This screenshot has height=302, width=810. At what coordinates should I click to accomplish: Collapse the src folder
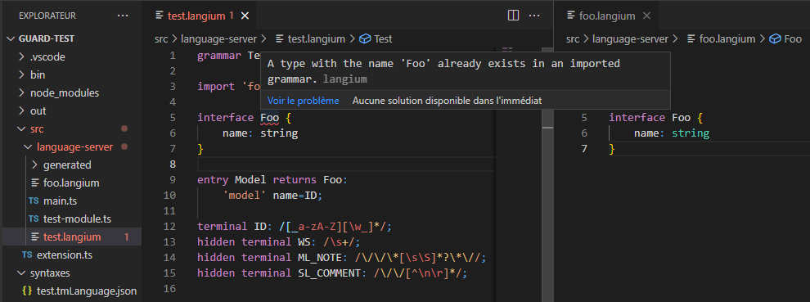point(21,128)
